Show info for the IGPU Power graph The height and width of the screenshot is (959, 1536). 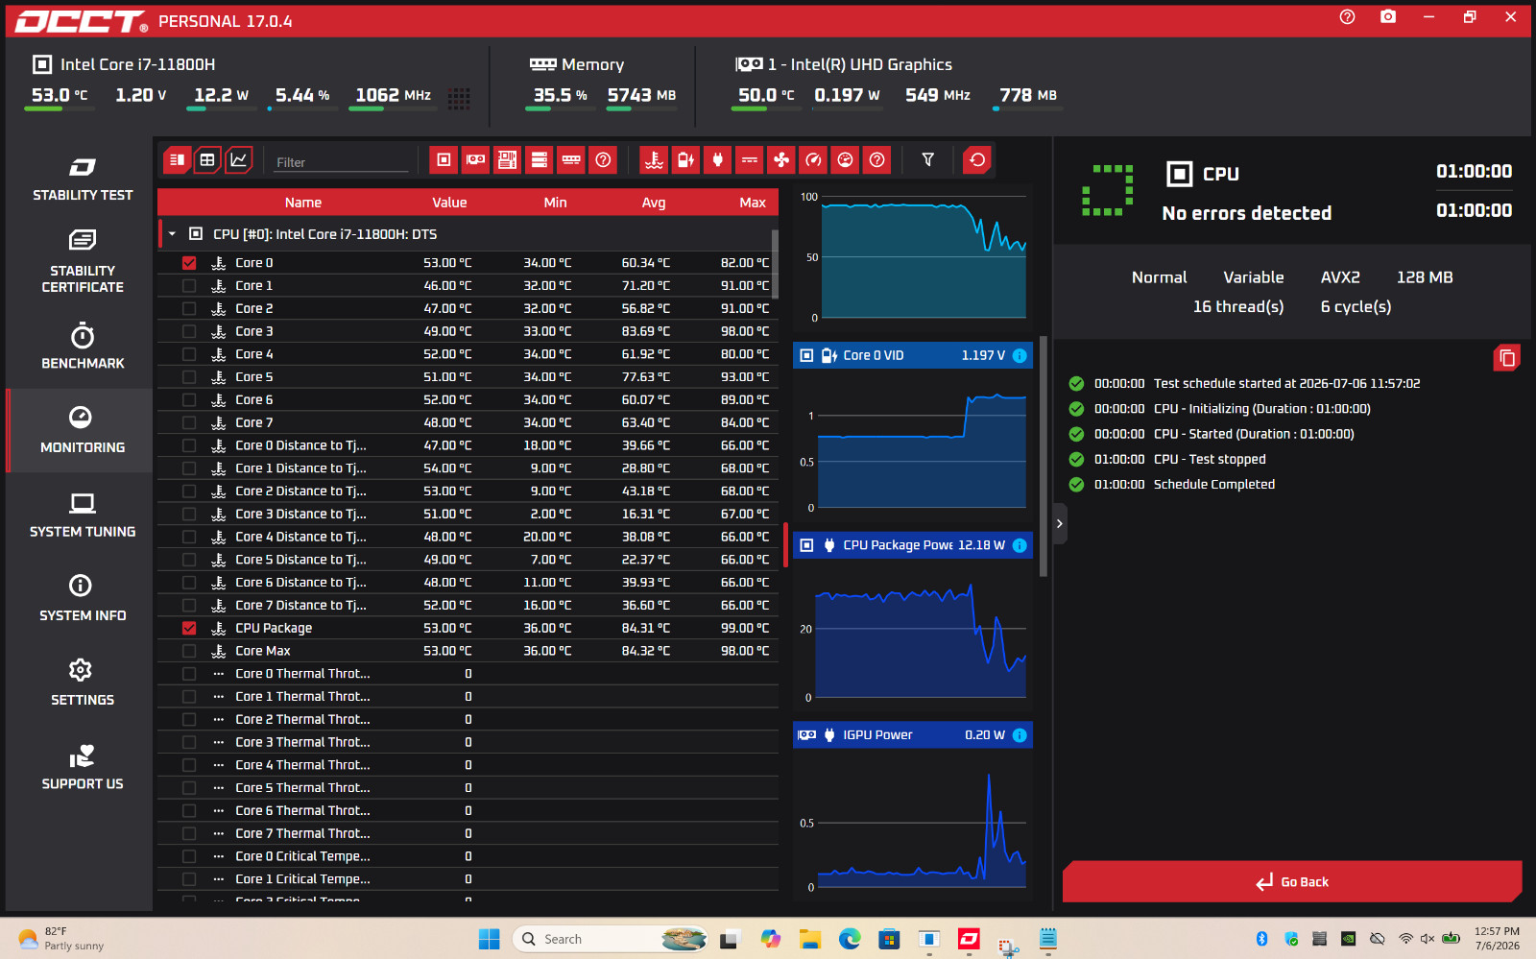[x=1020, y=735]
